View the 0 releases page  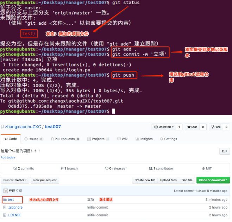[x=115, y=168]
